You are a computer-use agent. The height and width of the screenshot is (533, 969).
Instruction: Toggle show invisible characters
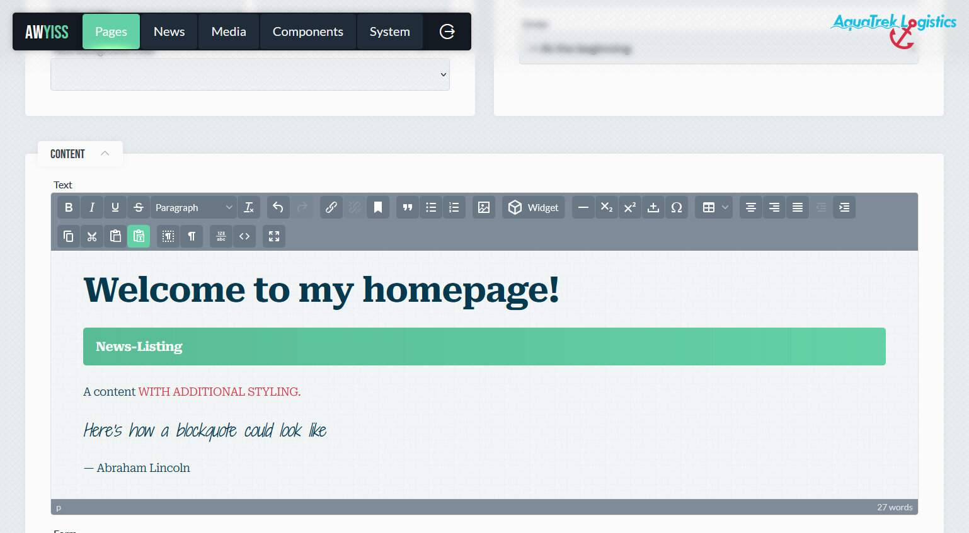(192, 236)
